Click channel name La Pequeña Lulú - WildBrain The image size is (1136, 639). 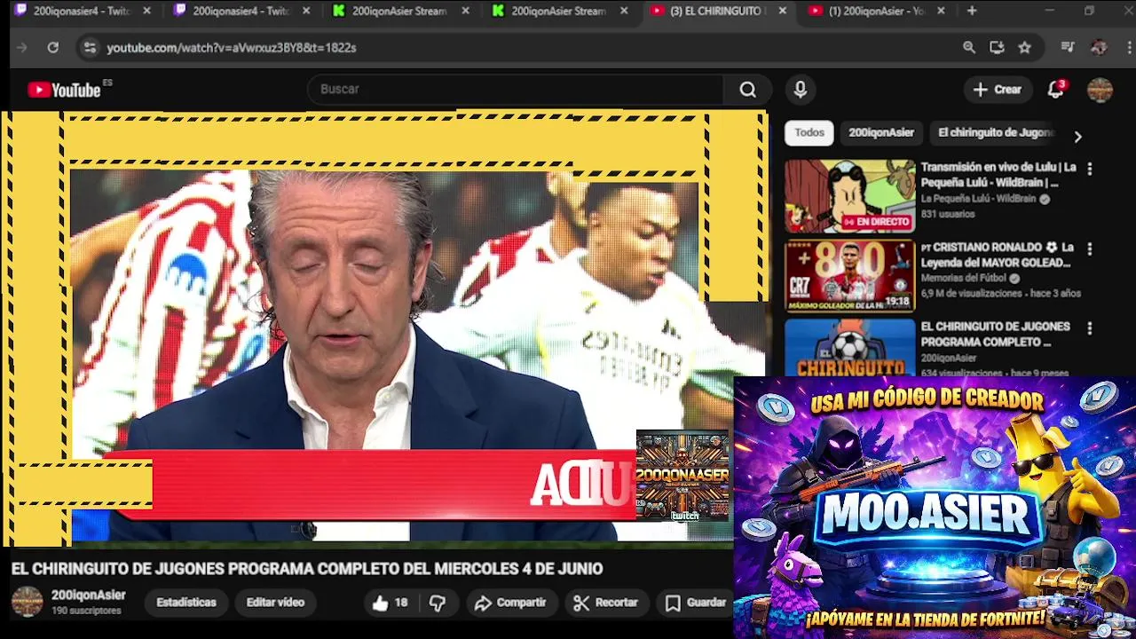[978, 200]
